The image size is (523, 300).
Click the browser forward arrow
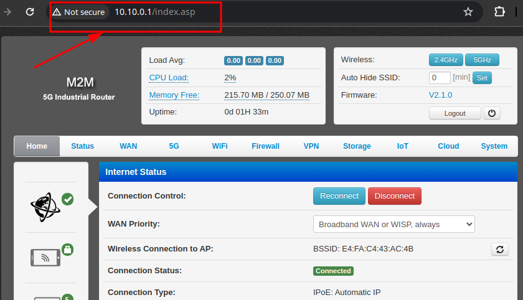(x=7, y=12)
